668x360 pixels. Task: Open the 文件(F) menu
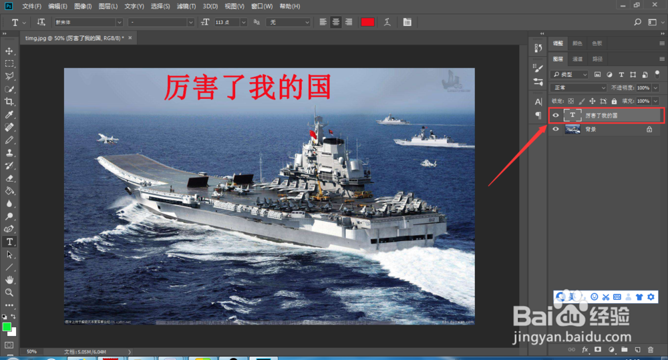tap(31, 6)
